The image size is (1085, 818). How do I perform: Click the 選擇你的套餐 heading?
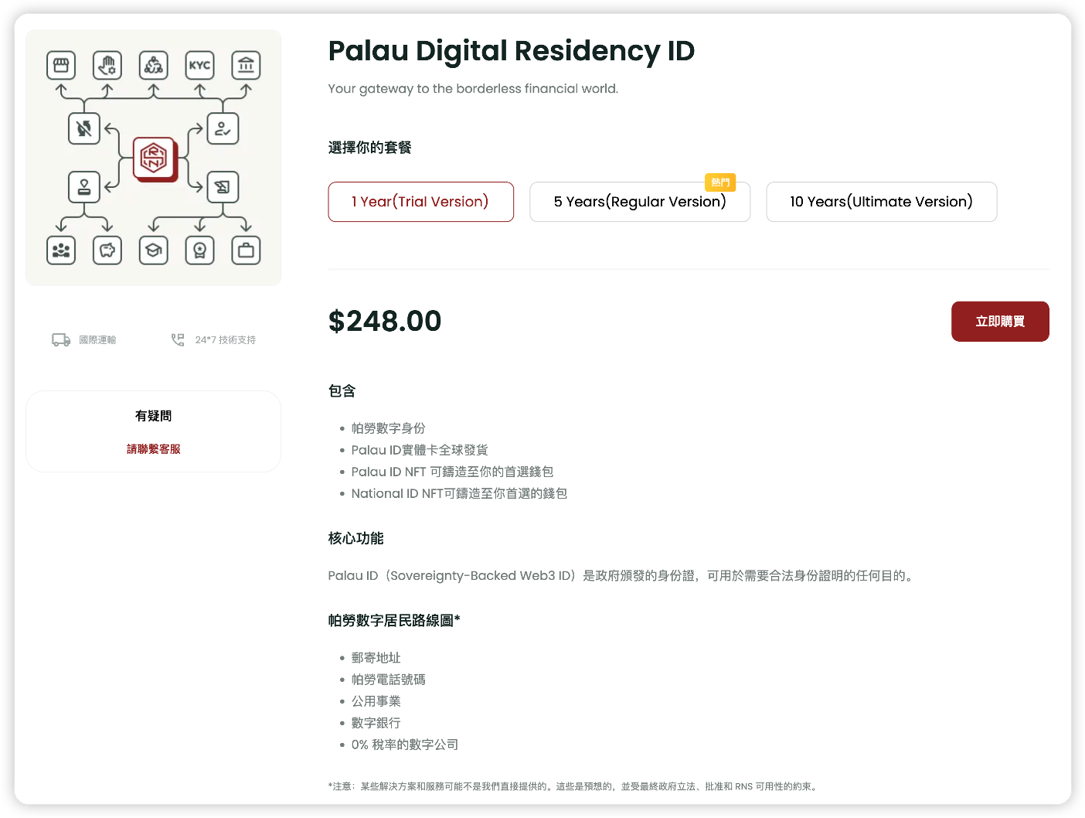pyautogui.click(x=370, y=148)
